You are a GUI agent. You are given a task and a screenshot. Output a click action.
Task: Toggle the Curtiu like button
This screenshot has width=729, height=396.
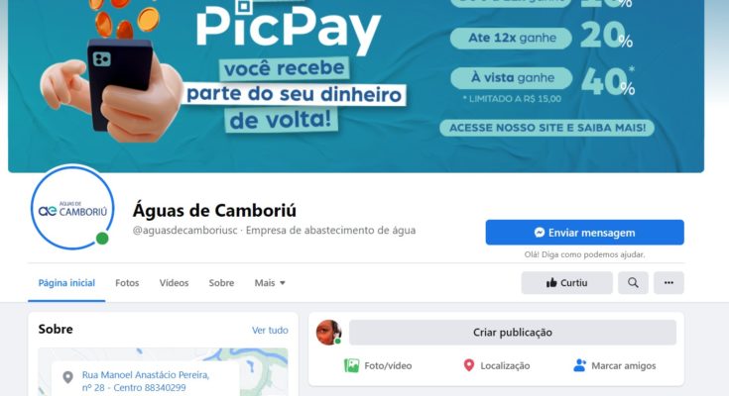[566, 283]
